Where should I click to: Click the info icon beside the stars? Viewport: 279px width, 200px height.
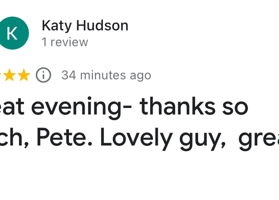tap(44, 75)
